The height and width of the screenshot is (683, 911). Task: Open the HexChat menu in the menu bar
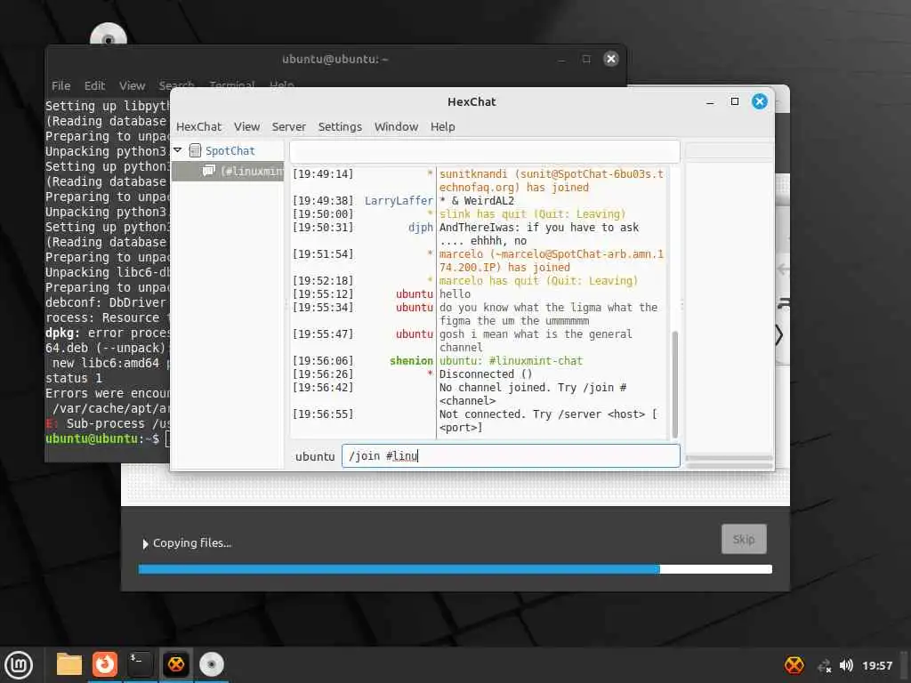point(198,126)
